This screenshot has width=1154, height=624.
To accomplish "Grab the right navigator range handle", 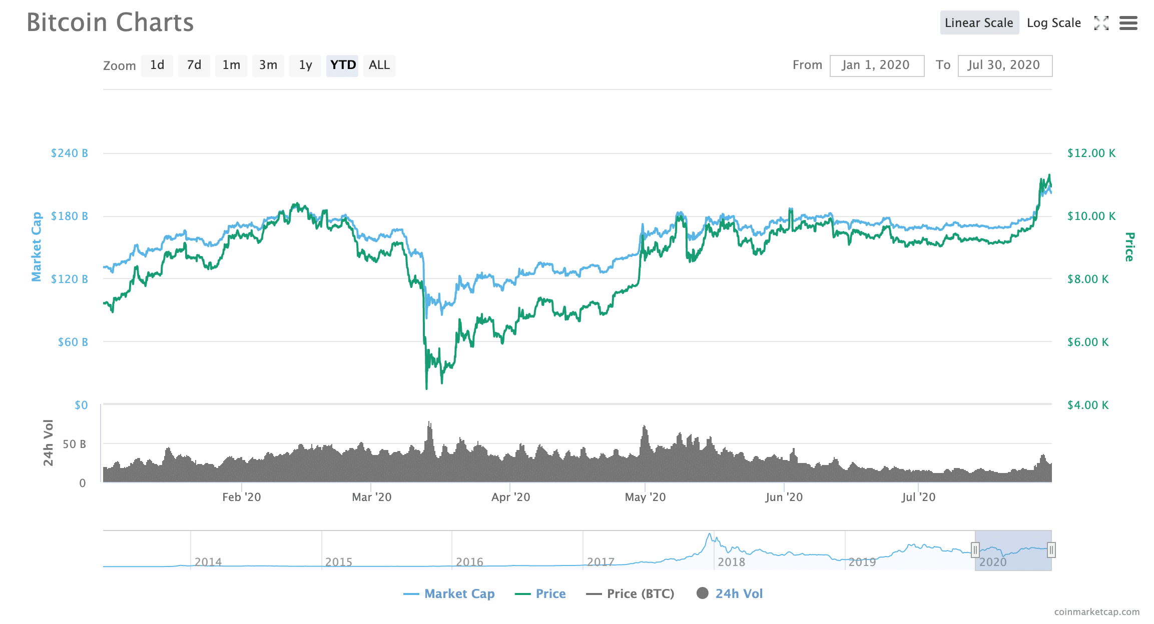I will coord(1051,550).
